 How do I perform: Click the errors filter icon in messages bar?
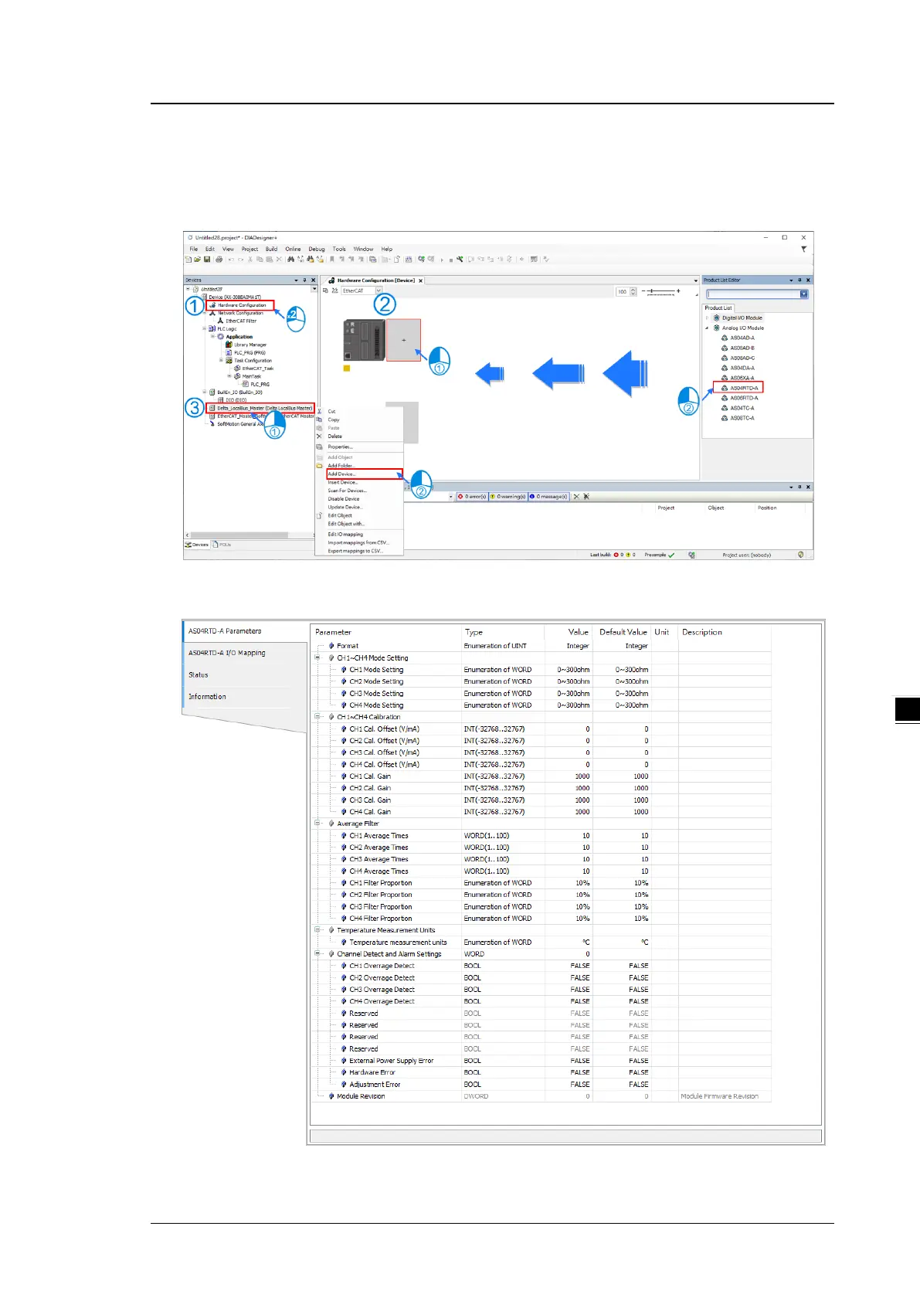tap(461, 497)
